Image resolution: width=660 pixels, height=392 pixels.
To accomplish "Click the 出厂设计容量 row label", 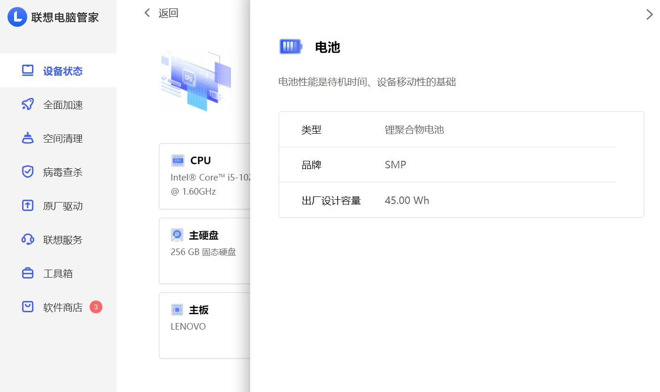I will (x=331, y=201).
